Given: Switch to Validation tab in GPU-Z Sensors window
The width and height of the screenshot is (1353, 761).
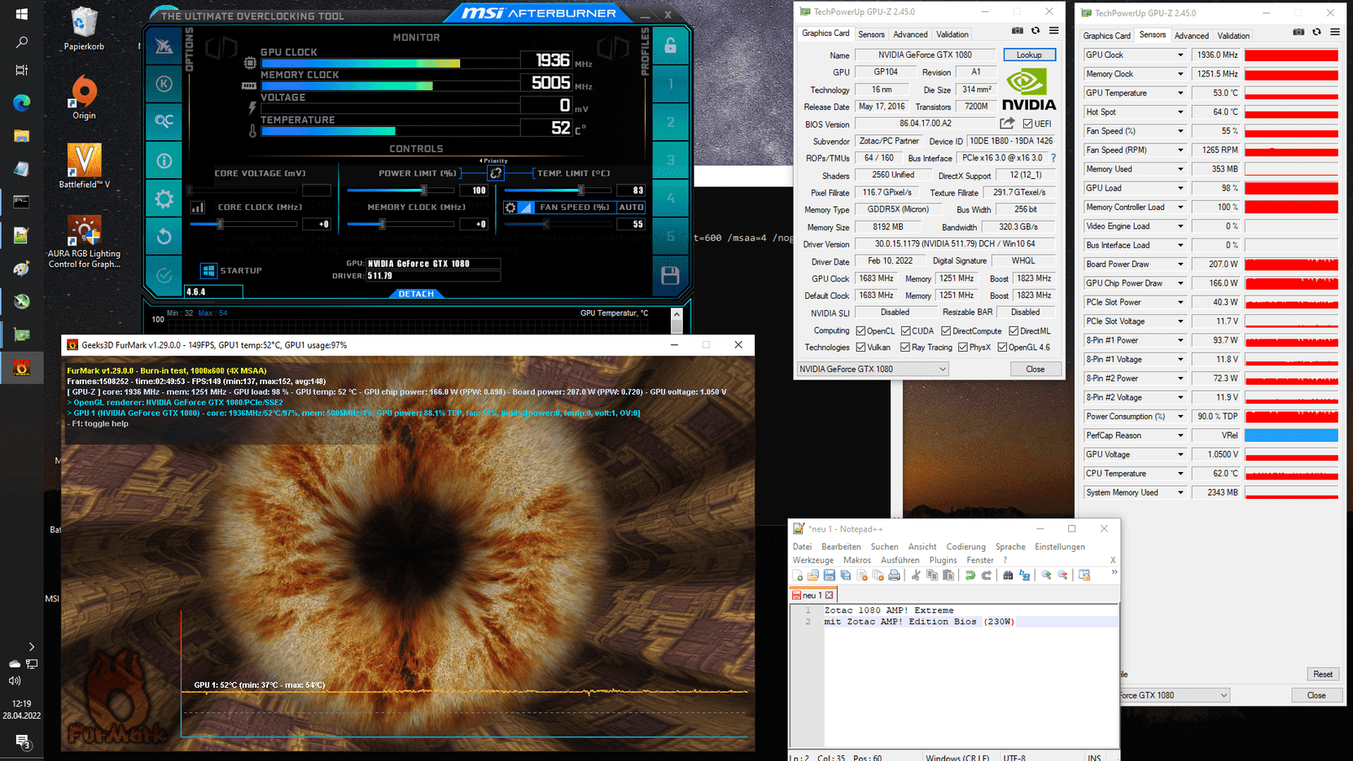Looking at the screenshot, I should coord(1233,36).
